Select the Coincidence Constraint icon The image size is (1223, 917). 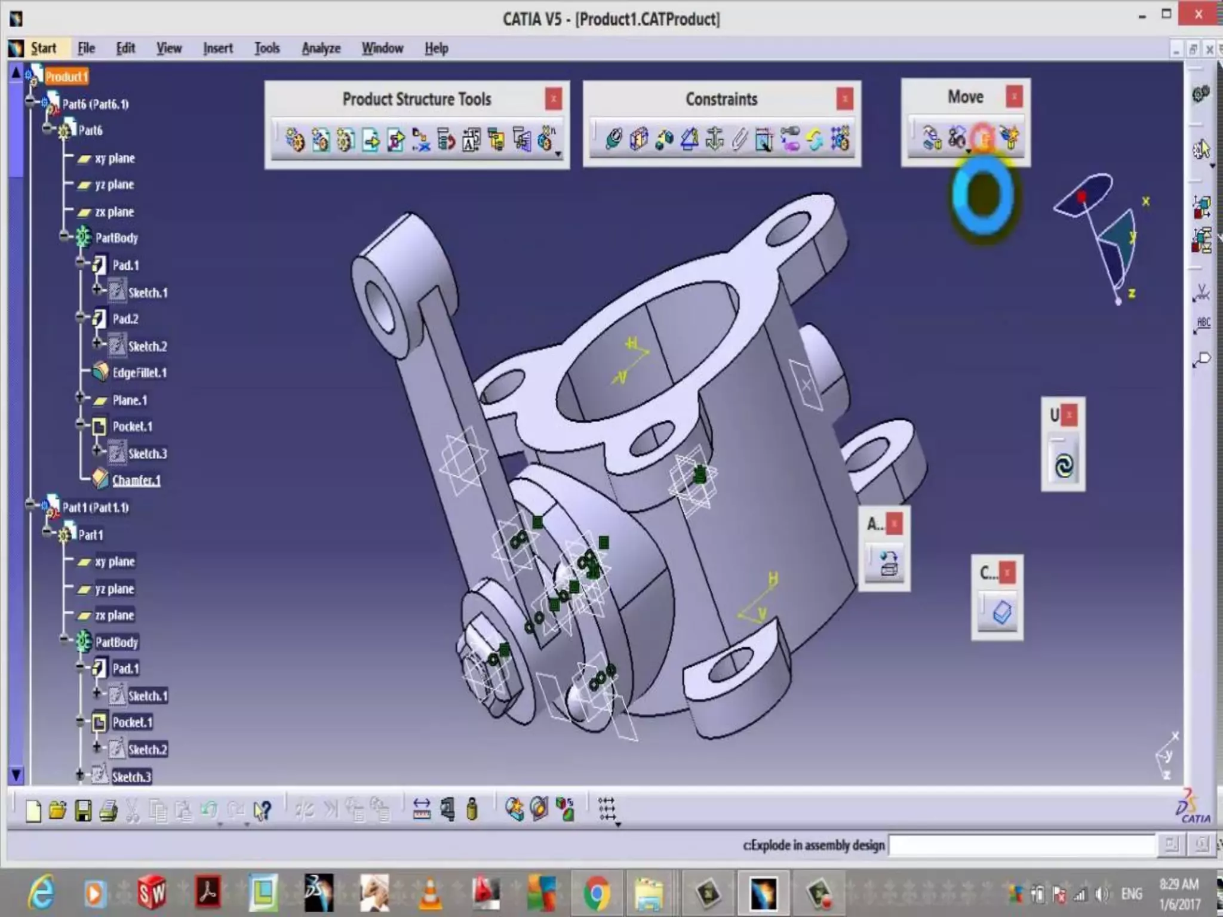(x=614, y=140)
